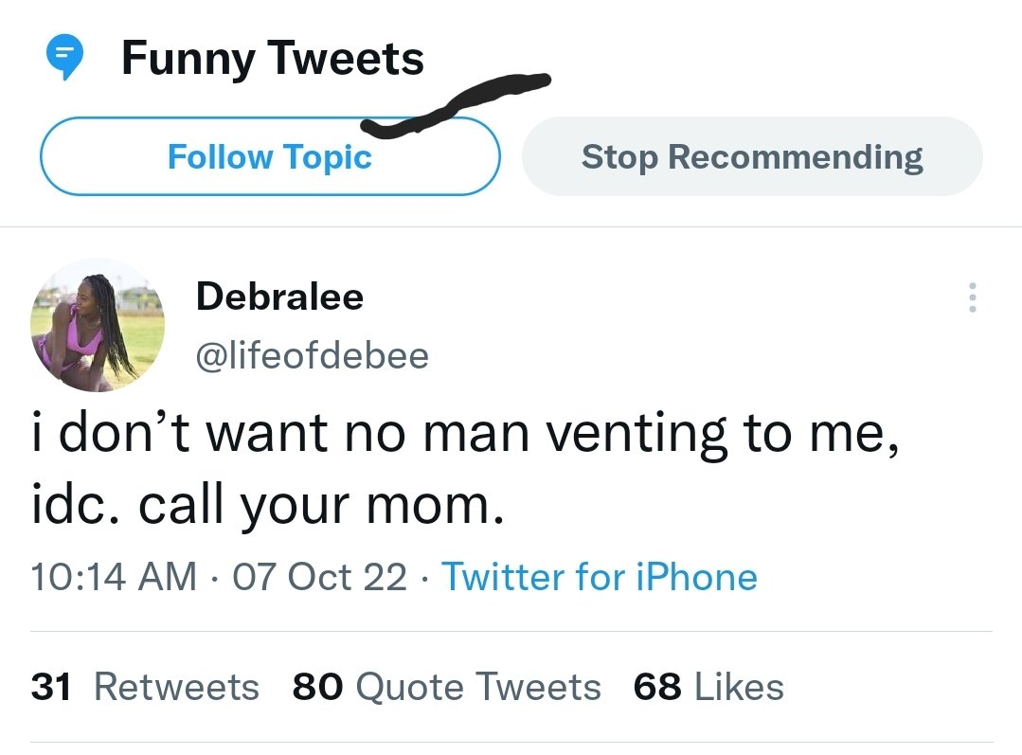This screenshot has width=1022, height=755.
Task: Select Stop Recommending for this topic
Action: 752,156
